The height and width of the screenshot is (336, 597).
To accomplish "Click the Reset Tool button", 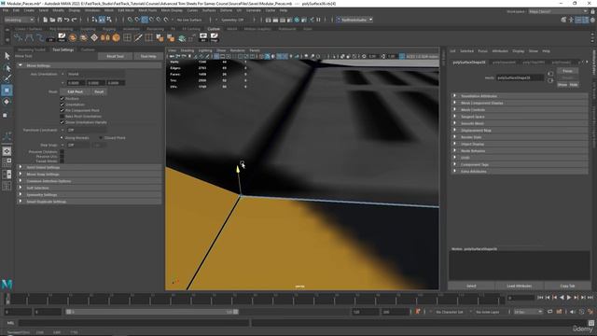I will click(115, 56).
